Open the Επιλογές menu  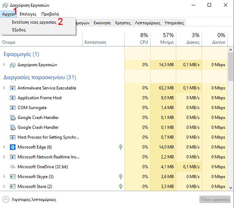(x=28, y=14)
